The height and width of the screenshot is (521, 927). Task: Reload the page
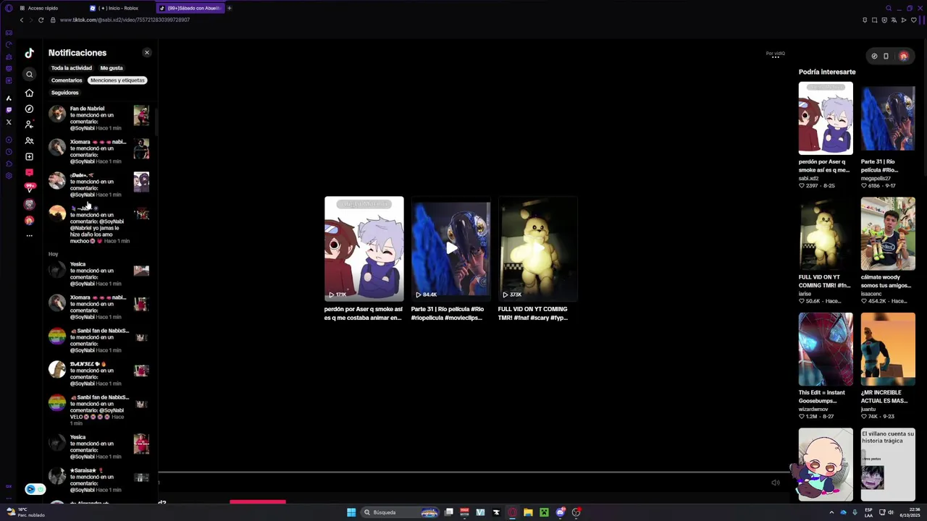click(41, 20)
